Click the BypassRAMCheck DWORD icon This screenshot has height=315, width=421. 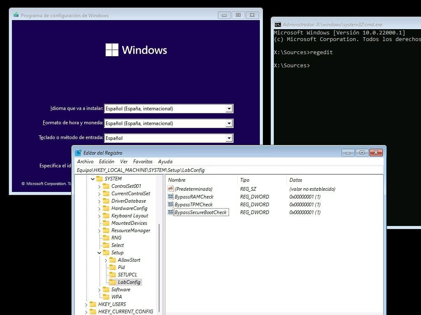pos(171,196)
